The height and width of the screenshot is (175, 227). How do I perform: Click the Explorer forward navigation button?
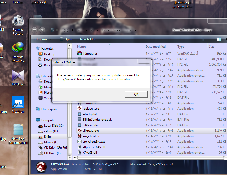coord(42,30)
